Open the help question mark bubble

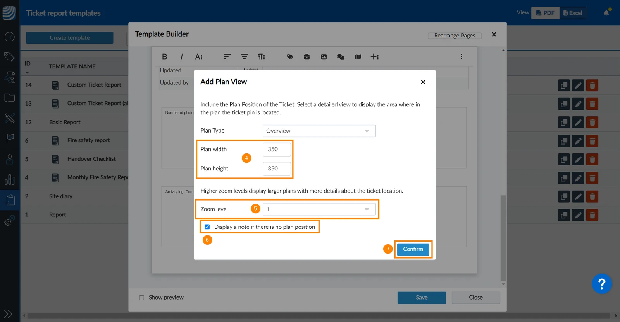click(601, 284)
